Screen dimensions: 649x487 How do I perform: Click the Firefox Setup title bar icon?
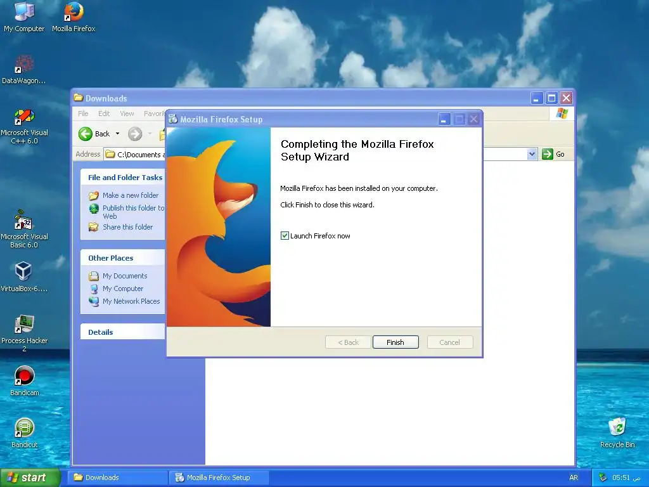click(173, 119)
